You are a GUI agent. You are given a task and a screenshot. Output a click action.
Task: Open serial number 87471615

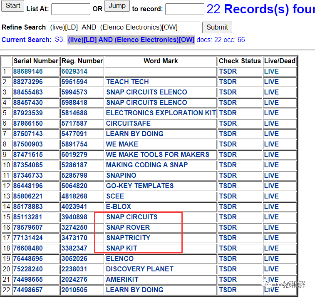pos(28,155)
